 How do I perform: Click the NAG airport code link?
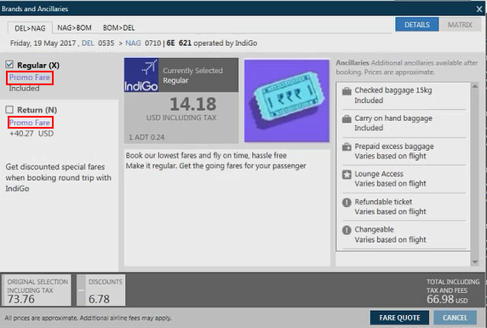point(133,43)
